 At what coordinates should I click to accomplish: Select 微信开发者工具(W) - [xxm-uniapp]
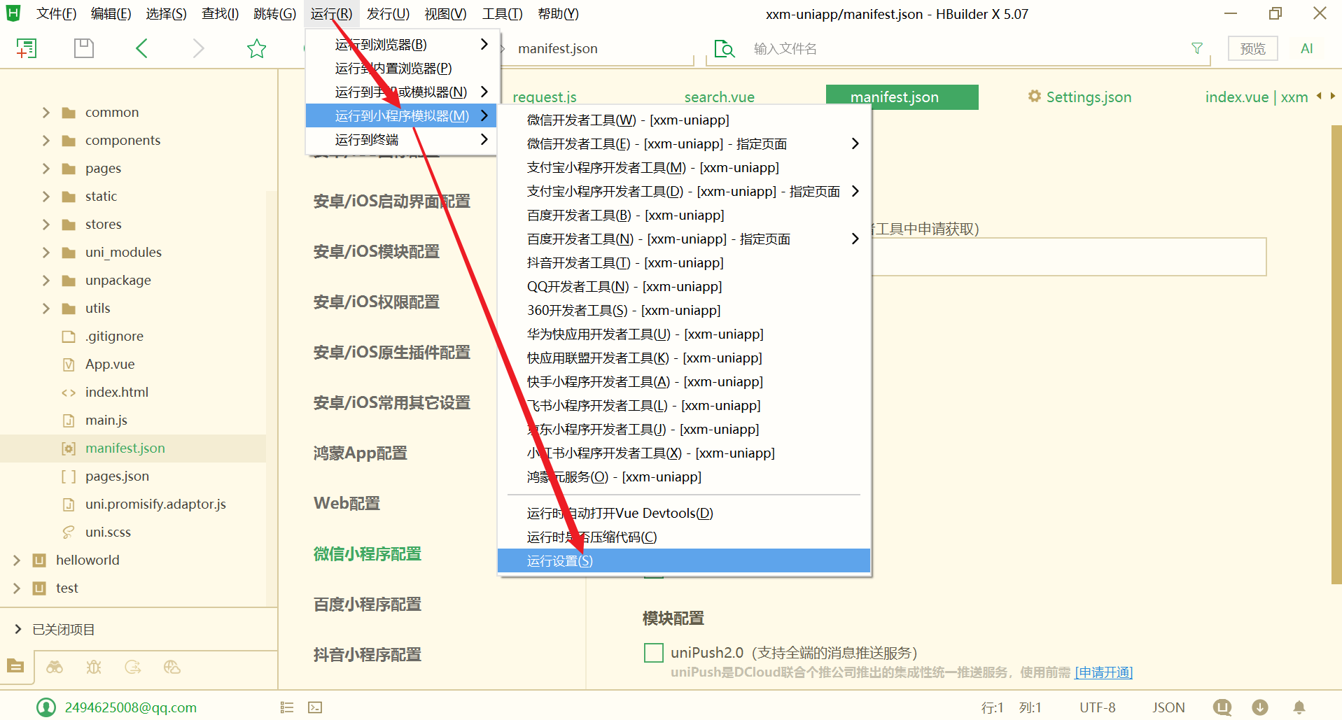click(x=684, y=120)
